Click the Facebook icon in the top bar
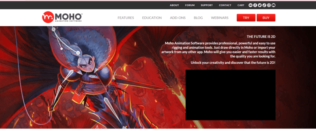Image resolution: width=316 pixels, height=131 pixels. coord(255,5)
